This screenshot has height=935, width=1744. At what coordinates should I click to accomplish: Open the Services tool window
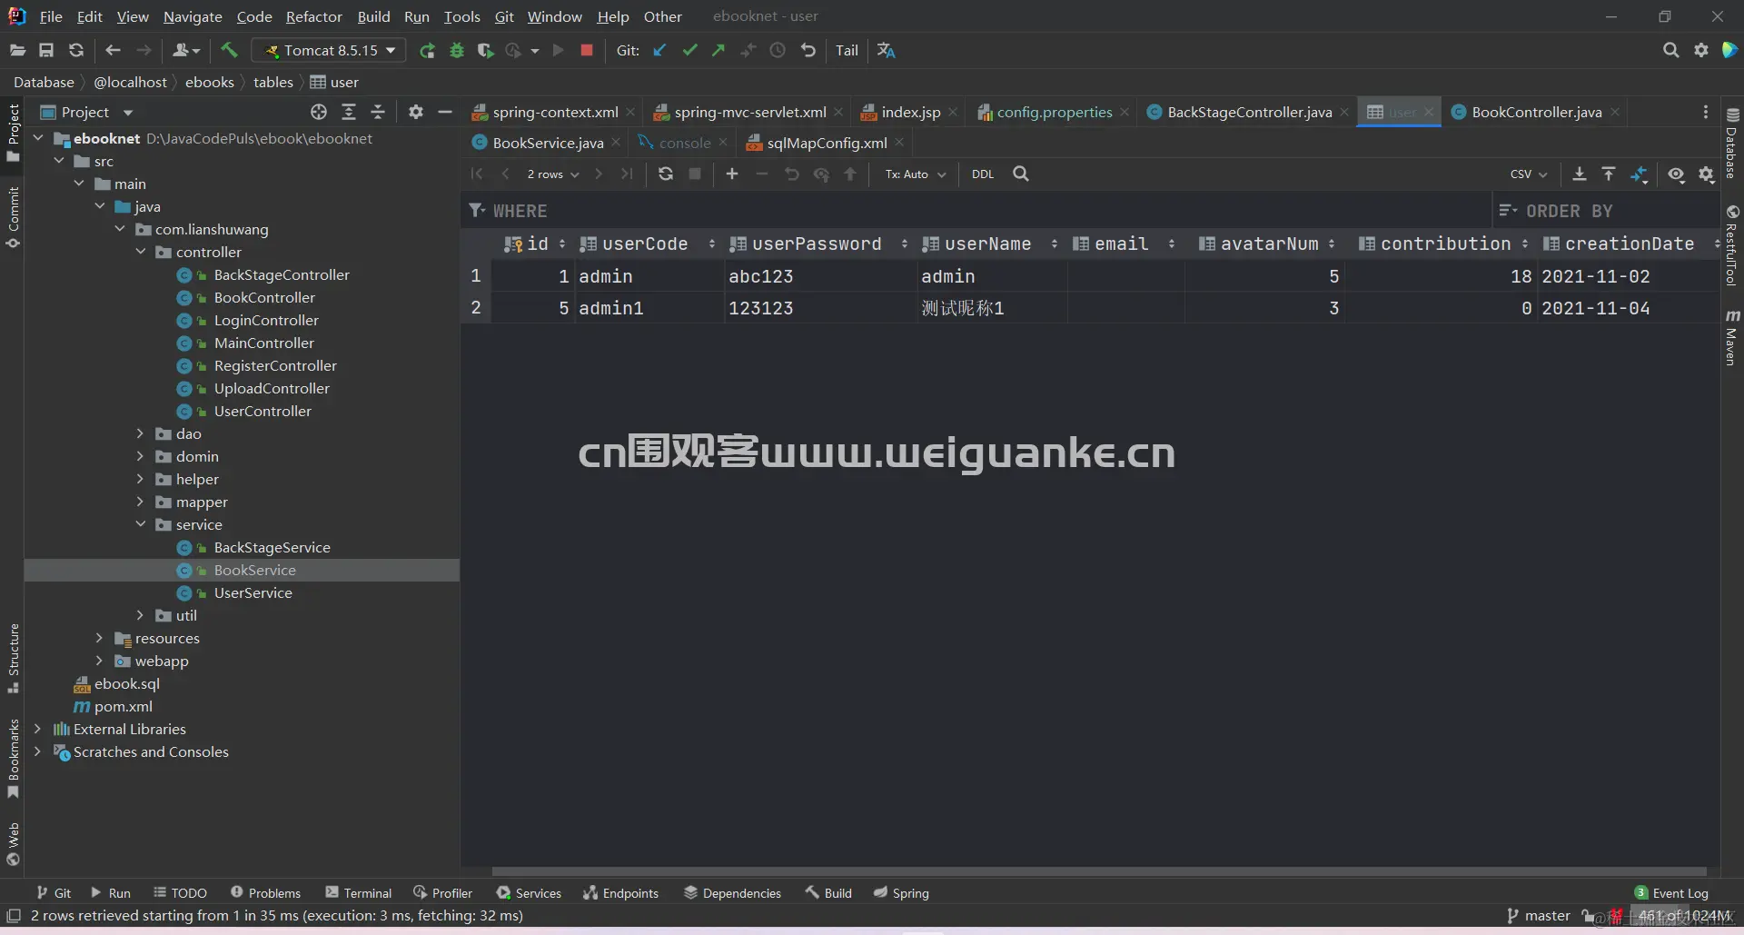(x=529, y=893)
